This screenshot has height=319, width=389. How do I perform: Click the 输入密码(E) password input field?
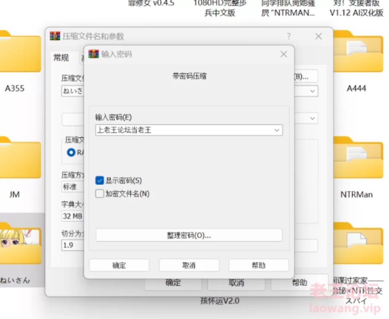tap(189, 130)
